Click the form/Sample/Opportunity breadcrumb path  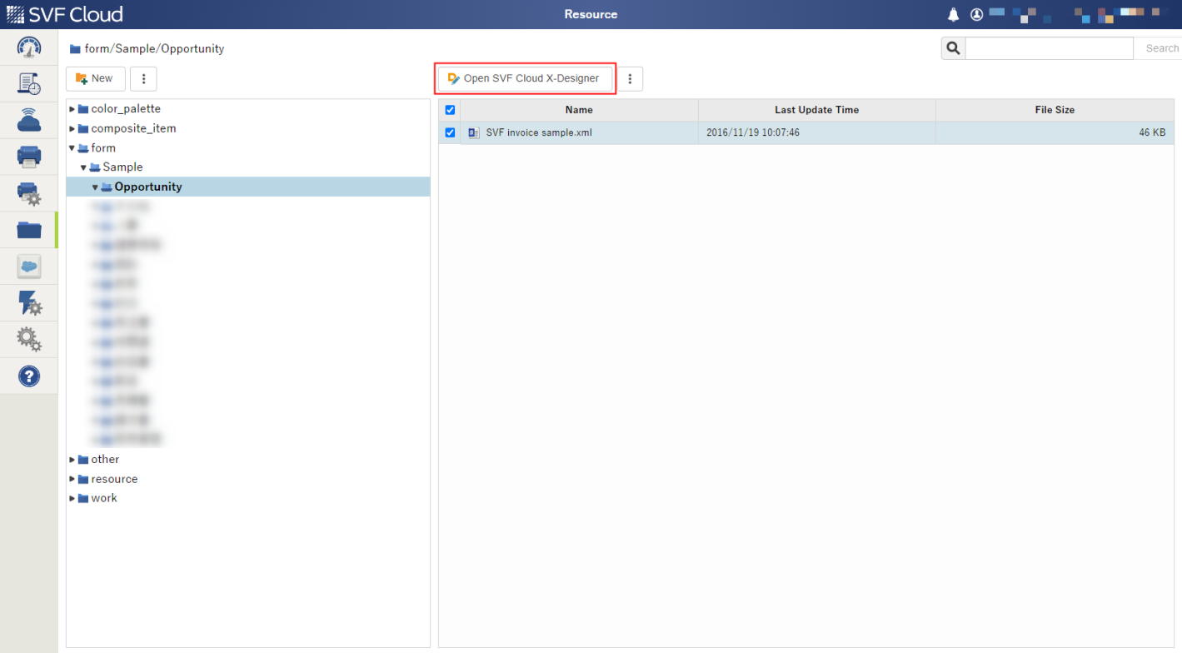tap(154, 49)
